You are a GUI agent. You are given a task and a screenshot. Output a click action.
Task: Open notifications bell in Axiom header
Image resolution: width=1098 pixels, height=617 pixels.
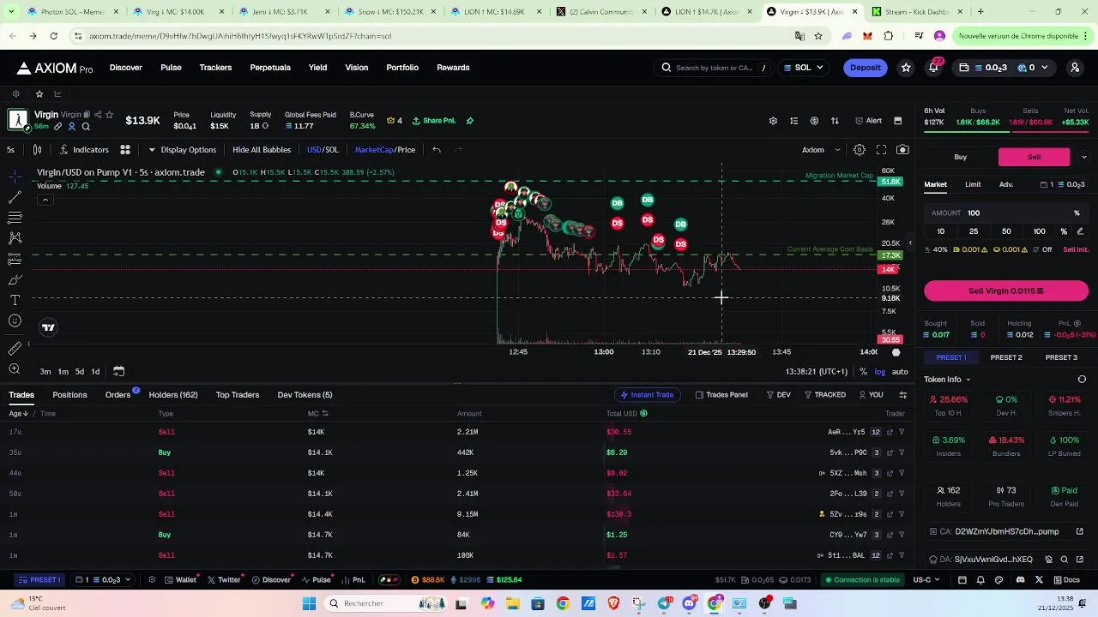[933, 68]
